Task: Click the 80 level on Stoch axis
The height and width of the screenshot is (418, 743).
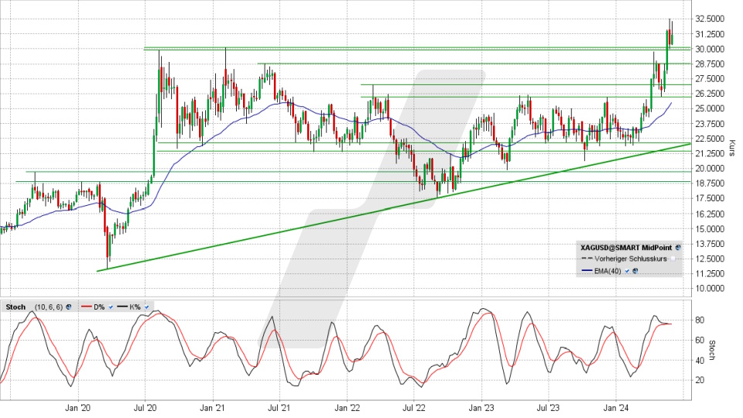Action: (700, 320)
